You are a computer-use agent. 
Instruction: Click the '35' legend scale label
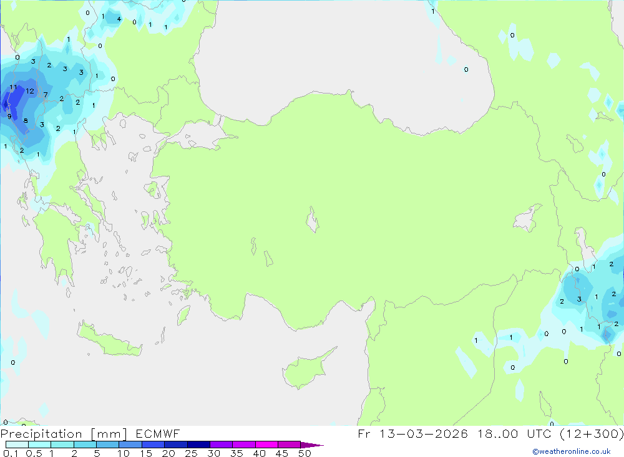pos(236,453)
